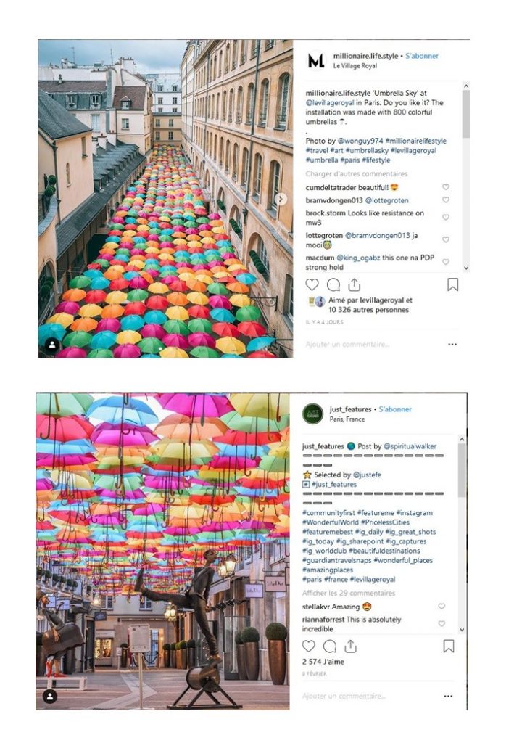The image size is (514, 743).
Task: Bookmark the Umbrella Sky post
Action: coord(453,284)
